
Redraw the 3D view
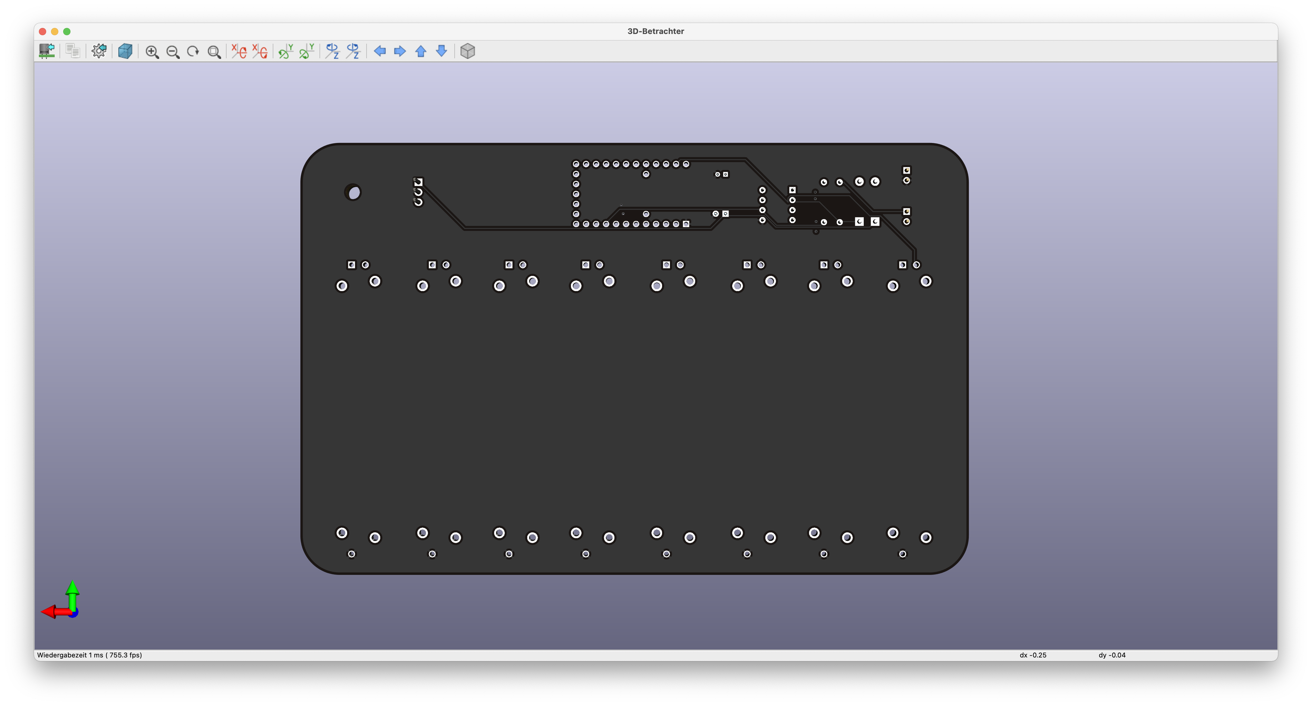click(193, 51)
